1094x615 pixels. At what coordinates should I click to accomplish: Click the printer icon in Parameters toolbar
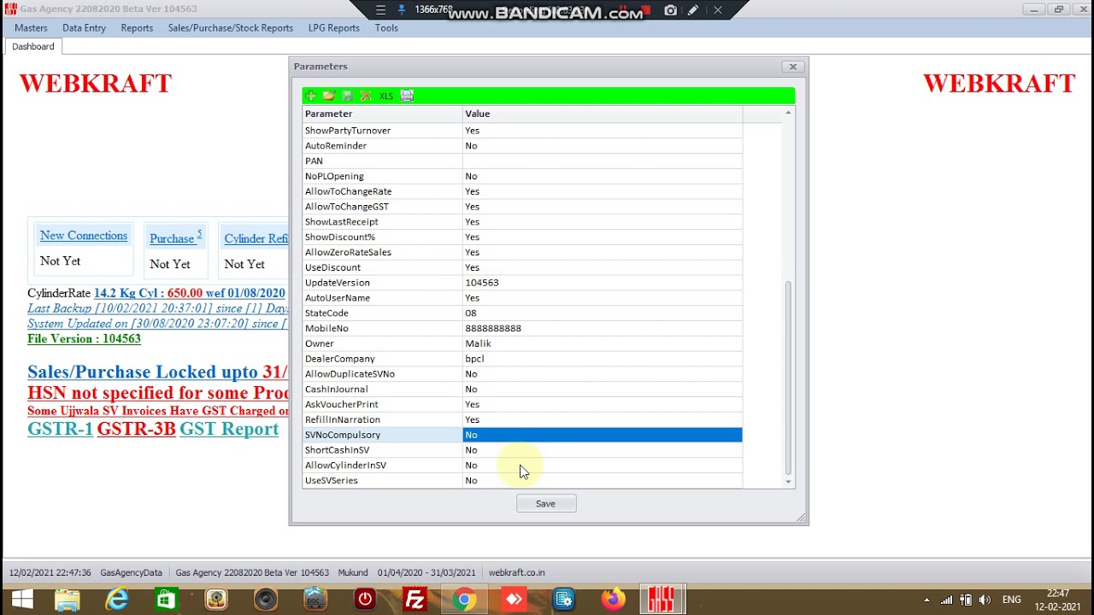point(407,96)
